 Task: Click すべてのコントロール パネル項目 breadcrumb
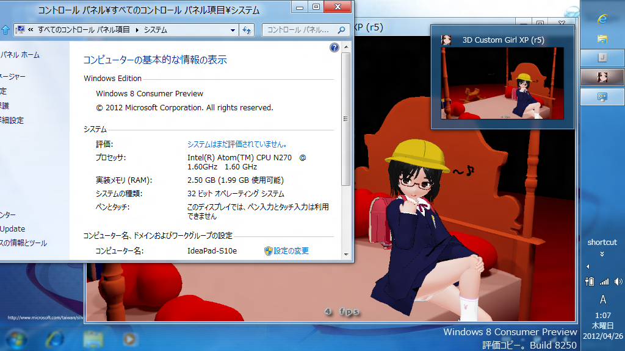pyautogui.click(x=85, y=30)
